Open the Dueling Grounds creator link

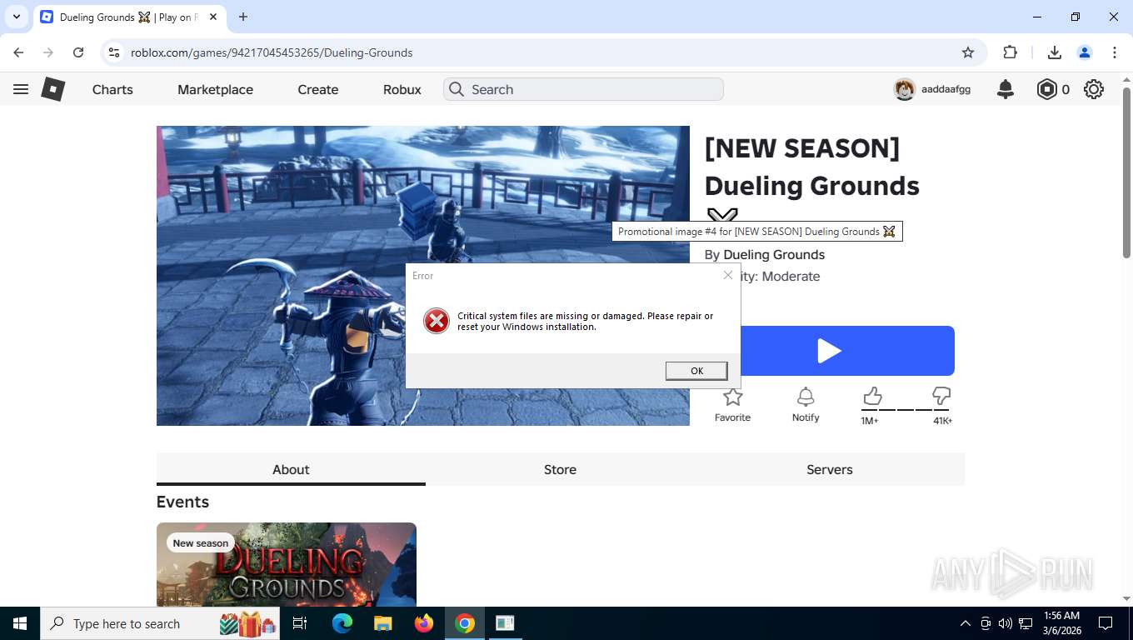[774, 255]
